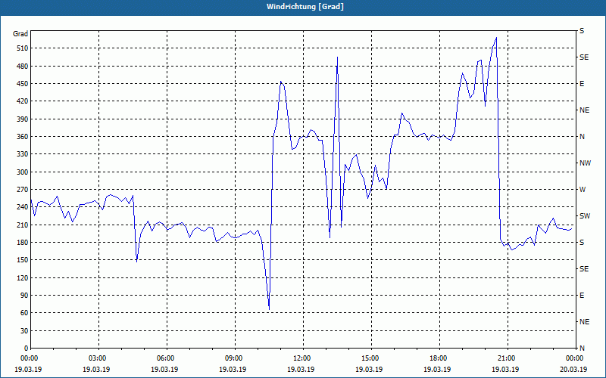Click the "Windrichtung [Grad]" chart title
This screenshot has width=606, height=378.
[x=305, y=7]
